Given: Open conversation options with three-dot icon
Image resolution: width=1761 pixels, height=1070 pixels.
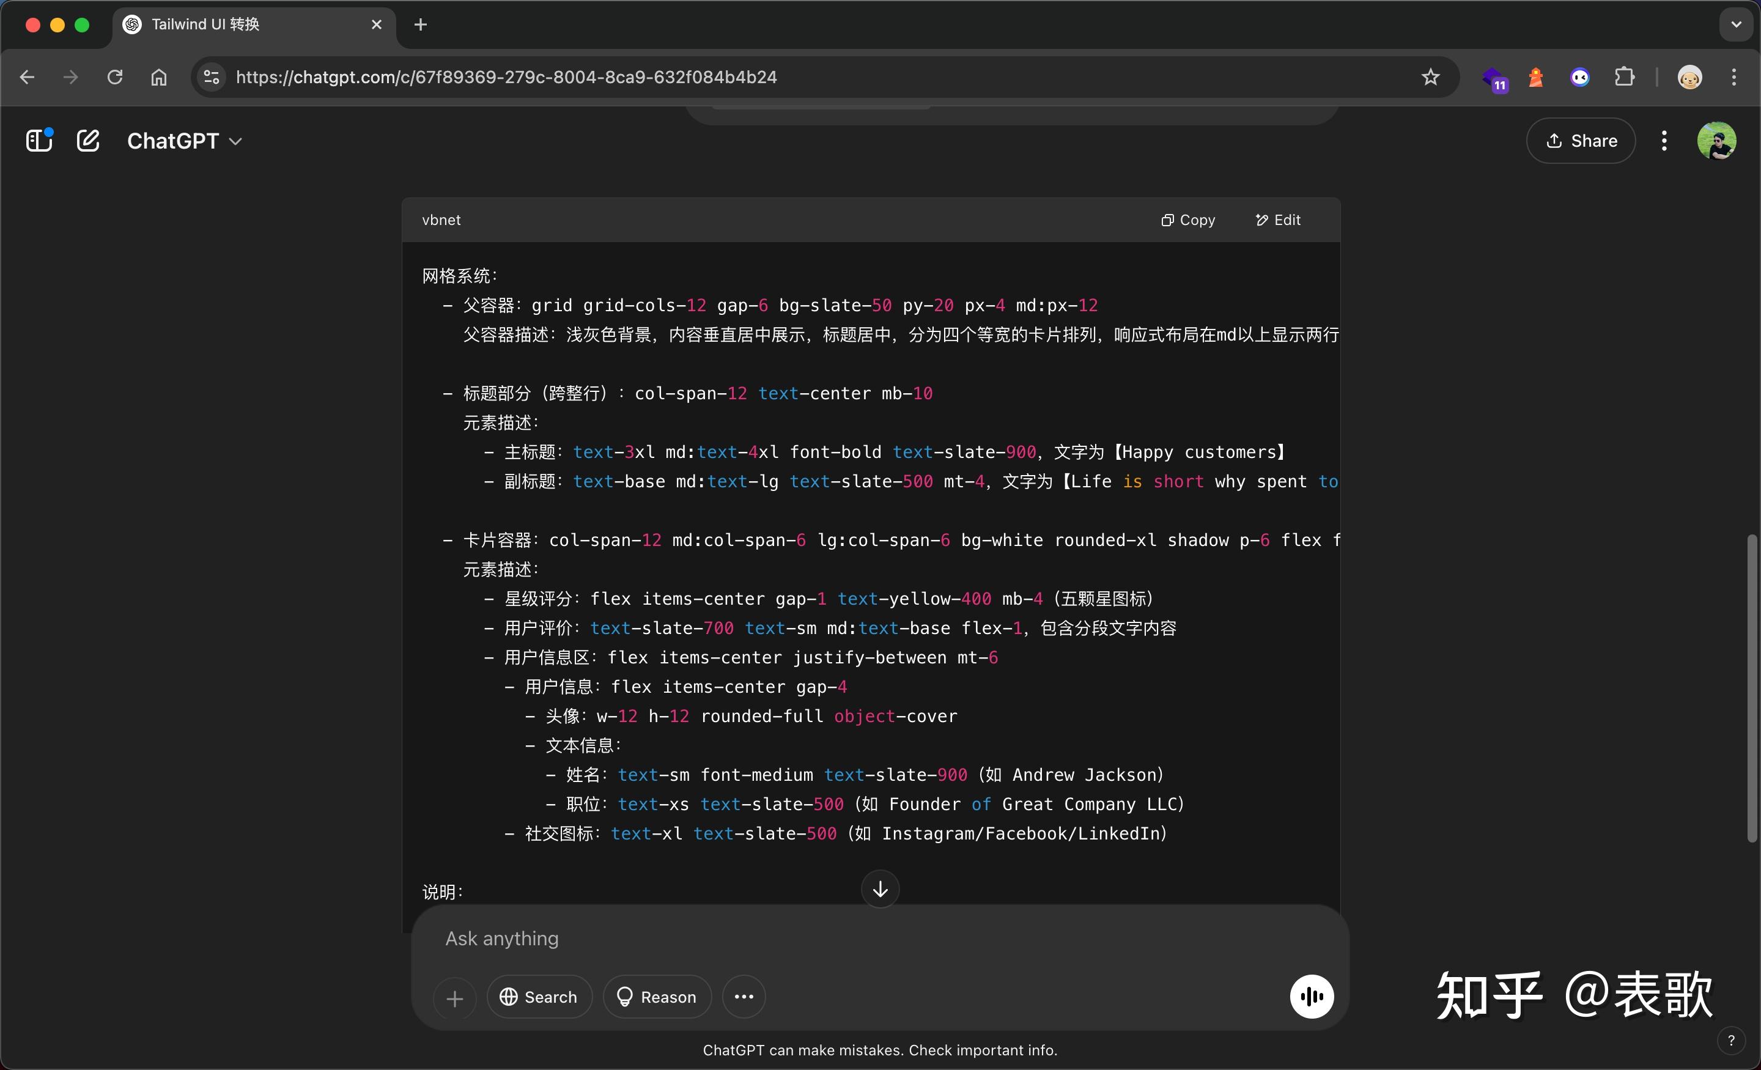Looking at the screenshot, I should point(1664,140).
